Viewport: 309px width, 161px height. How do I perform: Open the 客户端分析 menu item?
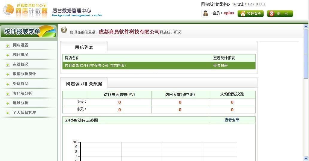point(22,93)
